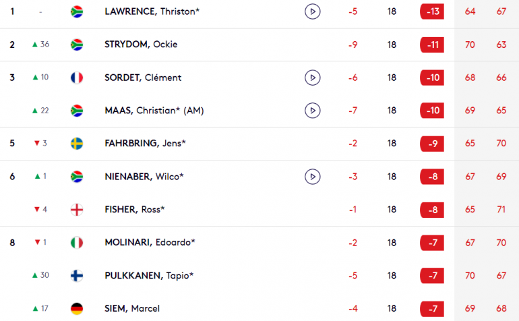
Task: Open player profile for LAWRENCE, Thriston
Action: pyautogui.click(x=152, y=11)
